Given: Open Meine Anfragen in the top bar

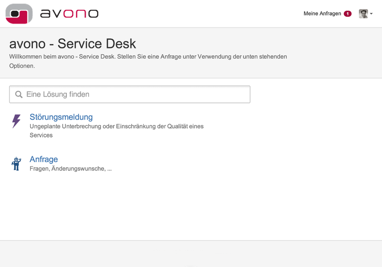Looking at the screenshot, I should tap(322, 14).
